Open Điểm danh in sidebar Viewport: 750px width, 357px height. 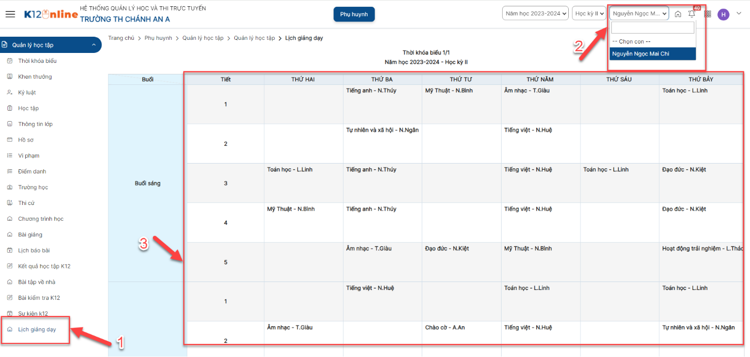(33, 171)
